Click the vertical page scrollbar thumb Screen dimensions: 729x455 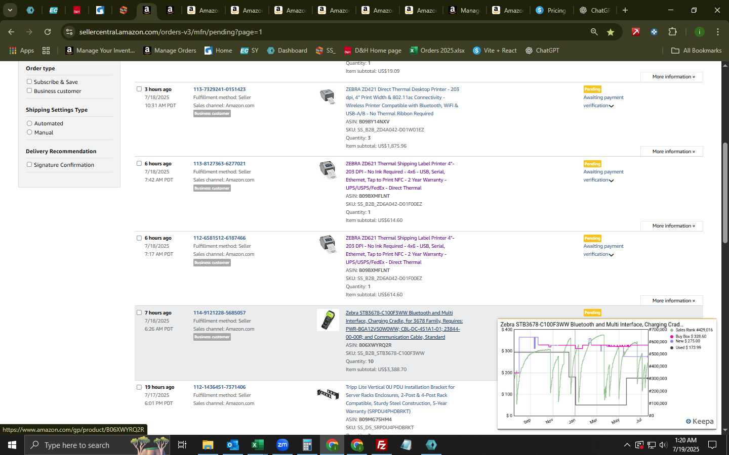[x=725, y=193]
